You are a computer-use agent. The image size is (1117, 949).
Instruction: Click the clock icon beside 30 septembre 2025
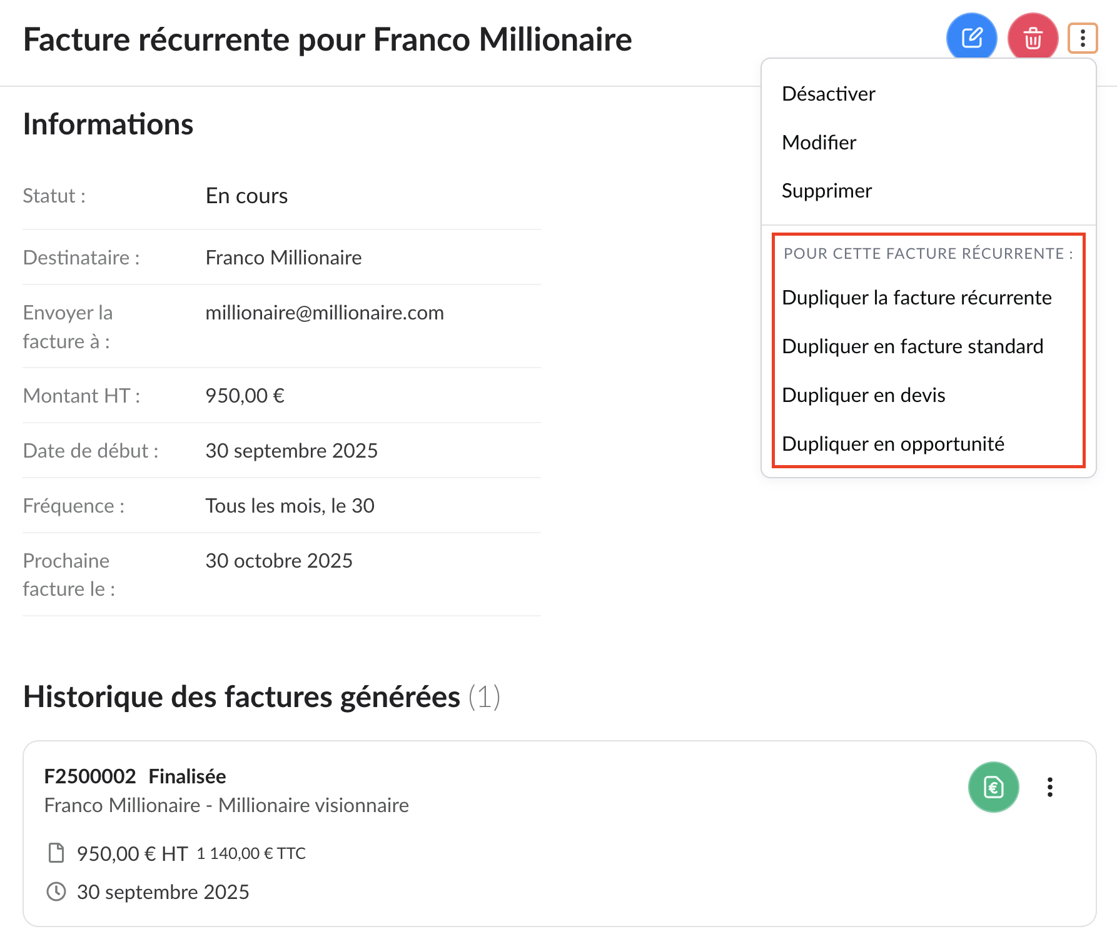pos(56,891)
